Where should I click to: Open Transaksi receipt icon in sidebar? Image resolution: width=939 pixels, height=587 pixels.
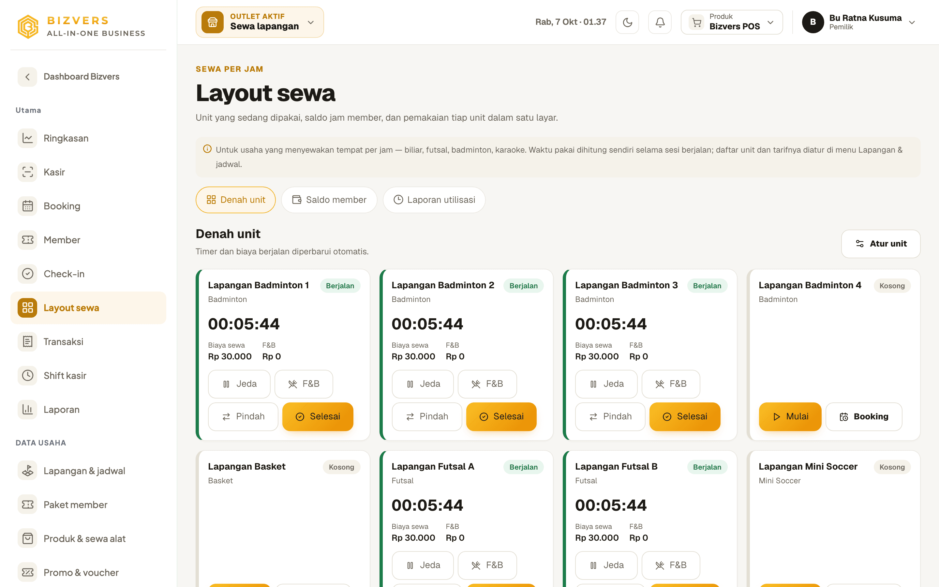(x=27, y=342)
